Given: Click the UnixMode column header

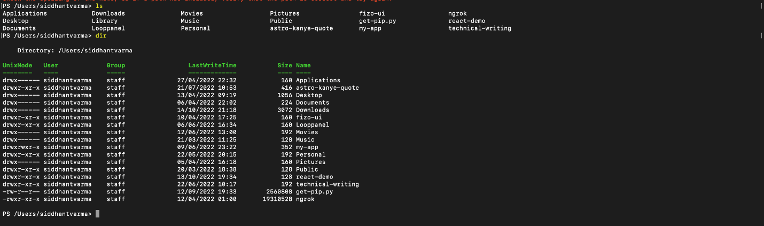Looking at the screenshot, I should pyautogui.click(x=18, y=65).
